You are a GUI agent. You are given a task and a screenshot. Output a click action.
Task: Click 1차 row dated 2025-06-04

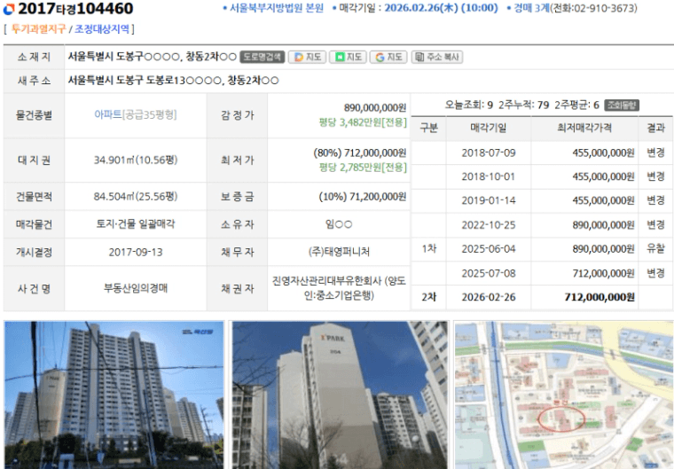(542, 249)
